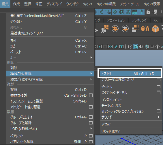Click the Mirror shelf icon
This screenshot has width=163, height=145.
coord(145,29)
